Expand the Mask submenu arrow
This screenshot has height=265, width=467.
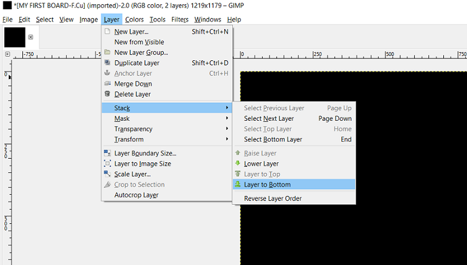227,118
